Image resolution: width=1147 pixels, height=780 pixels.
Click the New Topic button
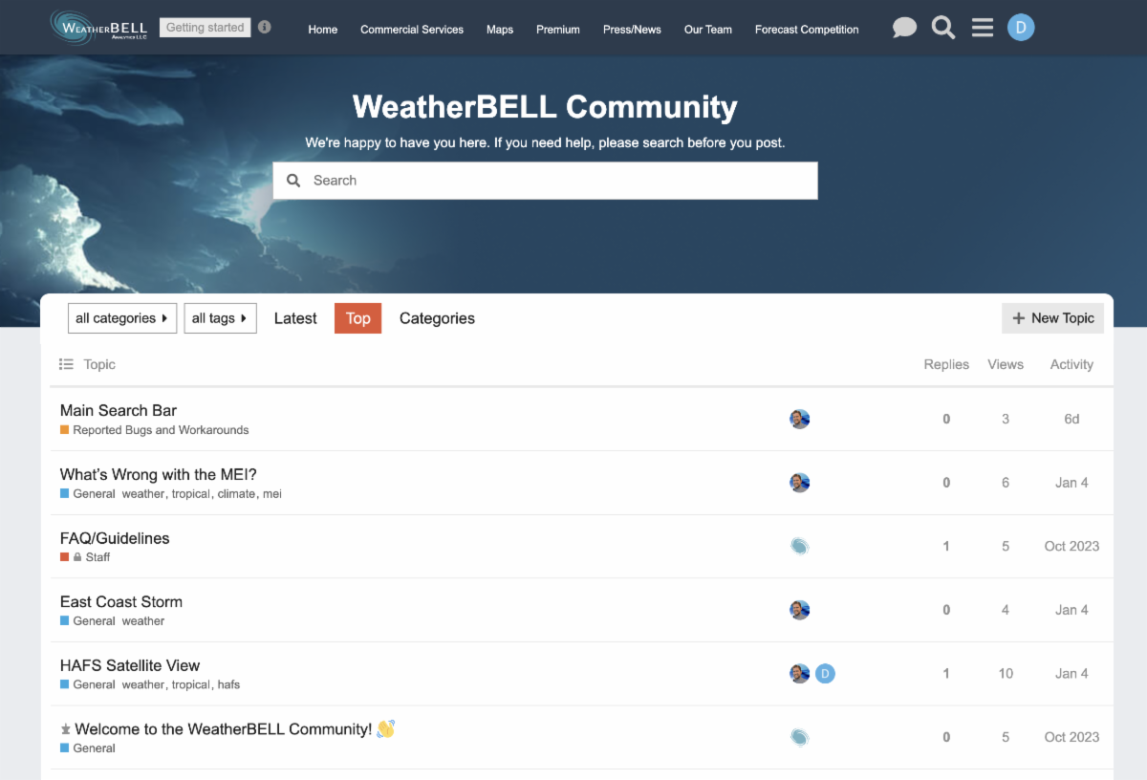[1052, 318]
